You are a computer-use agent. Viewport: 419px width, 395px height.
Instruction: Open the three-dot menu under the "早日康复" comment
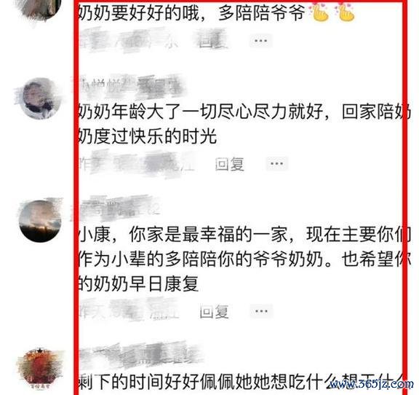click(261, 311)
